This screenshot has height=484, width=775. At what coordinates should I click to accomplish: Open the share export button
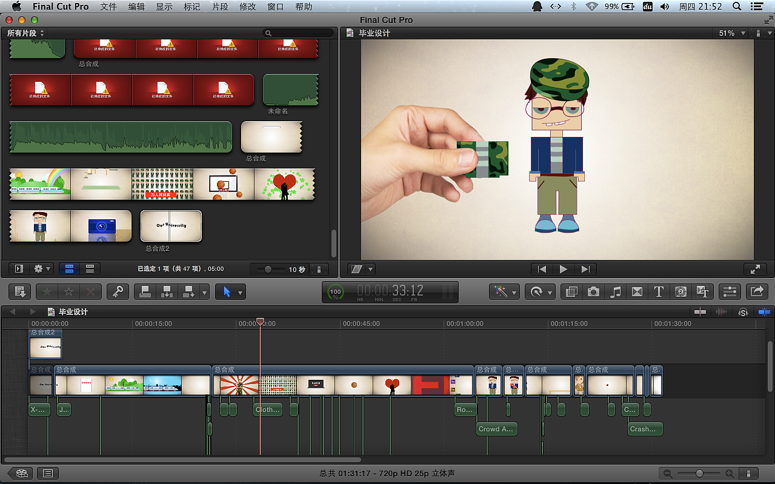pyautogui.click(x=757, y=291)
